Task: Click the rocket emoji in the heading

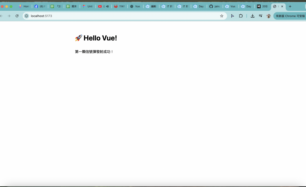Action: [79, 38]
